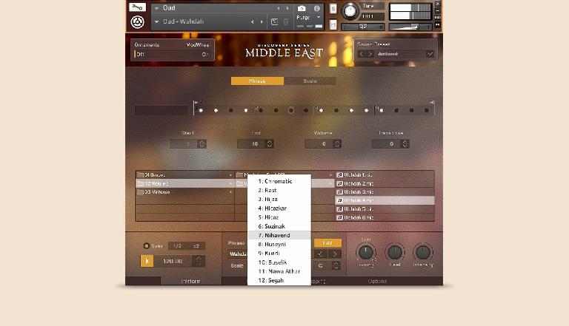The image size is (569, 326).
Task: Select the previous Oud - Wahdah snapshot
Action: click(252, 21)
